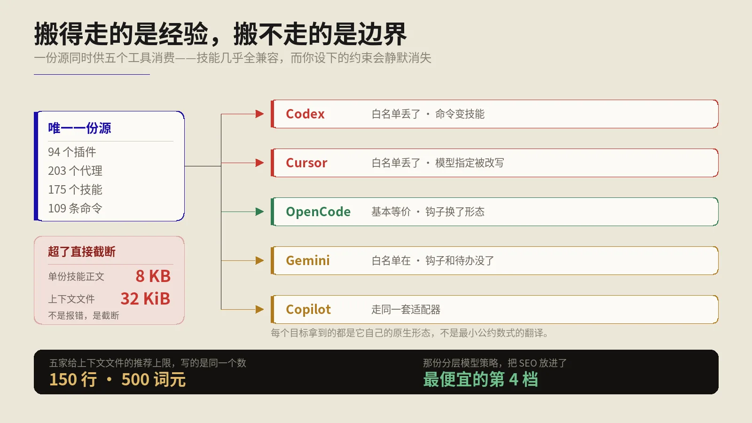Click the Gemini label
This screenshot has height=423, width=752.
point(308,260)
